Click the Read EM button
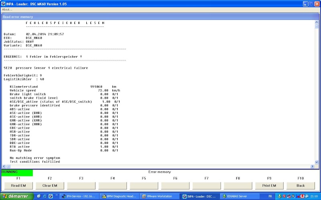This screenshot has height=200, width=321. click(x=18, y=186)
